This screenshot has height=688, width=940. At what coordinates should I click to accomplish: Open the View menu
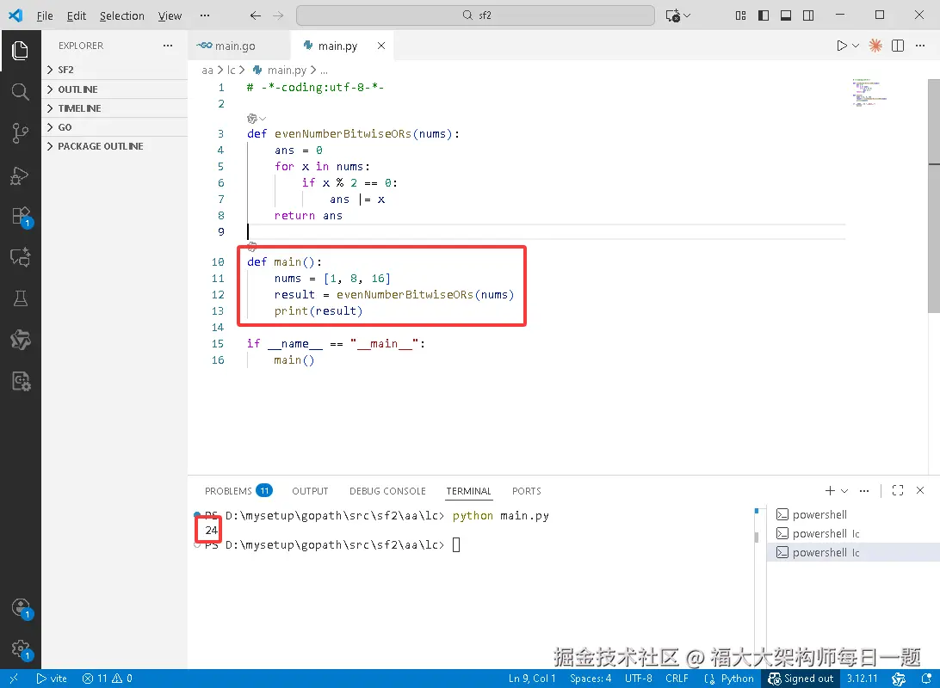pos(170,15)
